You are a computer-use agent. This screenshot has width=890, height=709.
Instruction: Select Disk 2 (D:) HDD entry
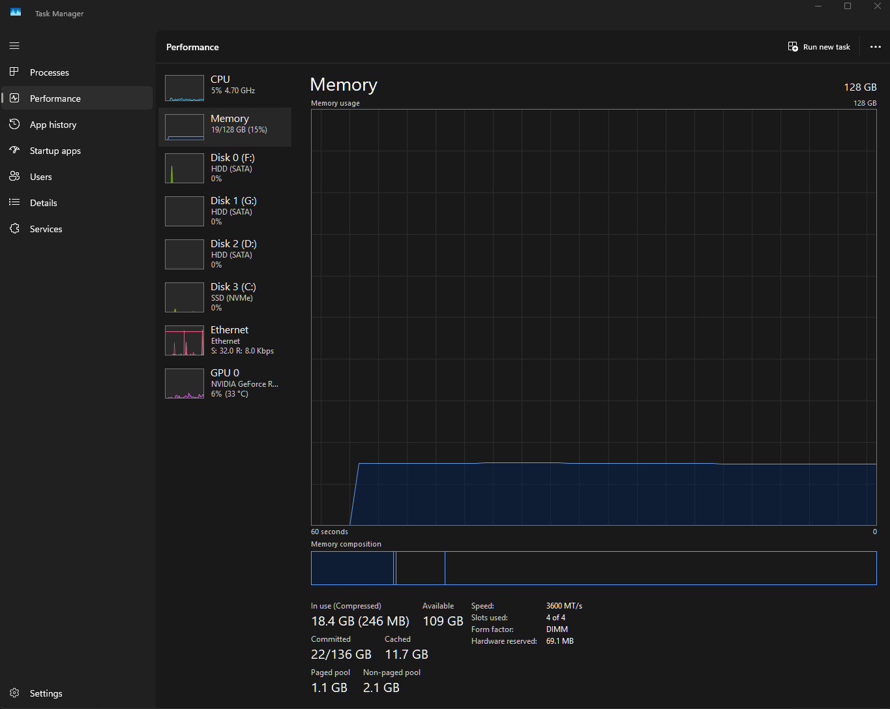pyautogui.click(x=225, y=254)
